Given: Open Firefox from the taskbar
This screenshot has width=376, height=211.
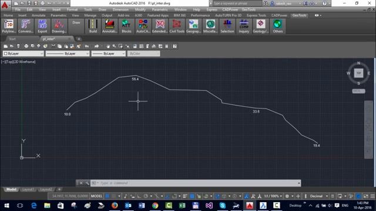Looking at the screenshot, I should pyautogui.click(x=115, y=206).
